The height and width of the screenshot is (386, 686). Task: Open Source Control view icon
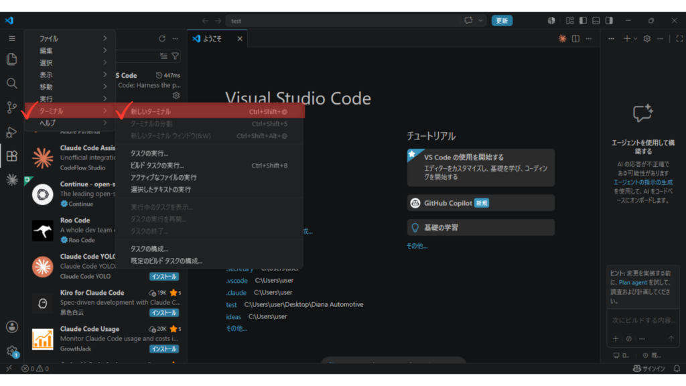coord(12,108)
